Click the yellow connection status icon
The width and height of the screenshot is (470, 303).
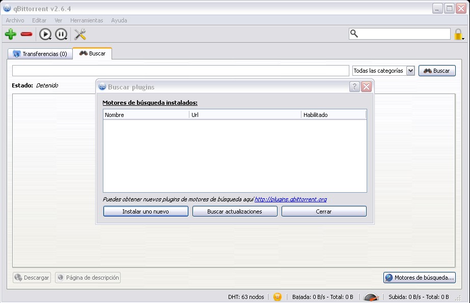click(x=278, y=297)
